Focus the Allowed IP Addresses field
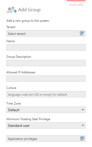The width and height of the screenshot is (92, 147). (46, 78)
